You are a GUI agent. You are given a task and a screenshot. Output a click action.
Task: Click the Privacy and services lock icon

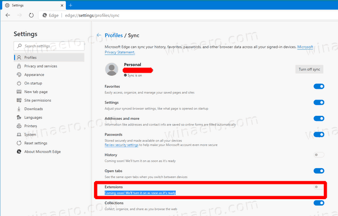pos(19,66)
